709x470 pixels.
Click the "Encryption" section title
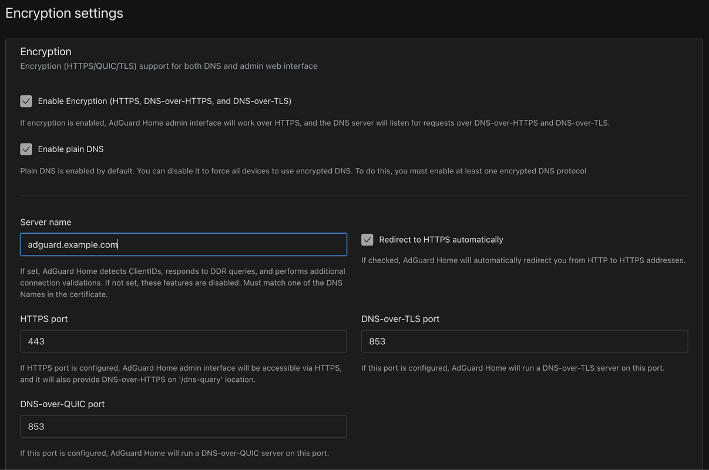(46, 52)
